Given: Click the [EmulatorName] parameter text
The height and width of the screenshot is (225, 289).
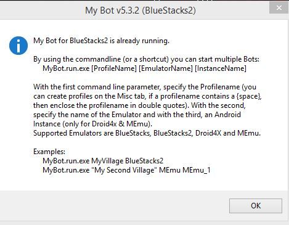Looking at the screenshot, I should point(166,68).
